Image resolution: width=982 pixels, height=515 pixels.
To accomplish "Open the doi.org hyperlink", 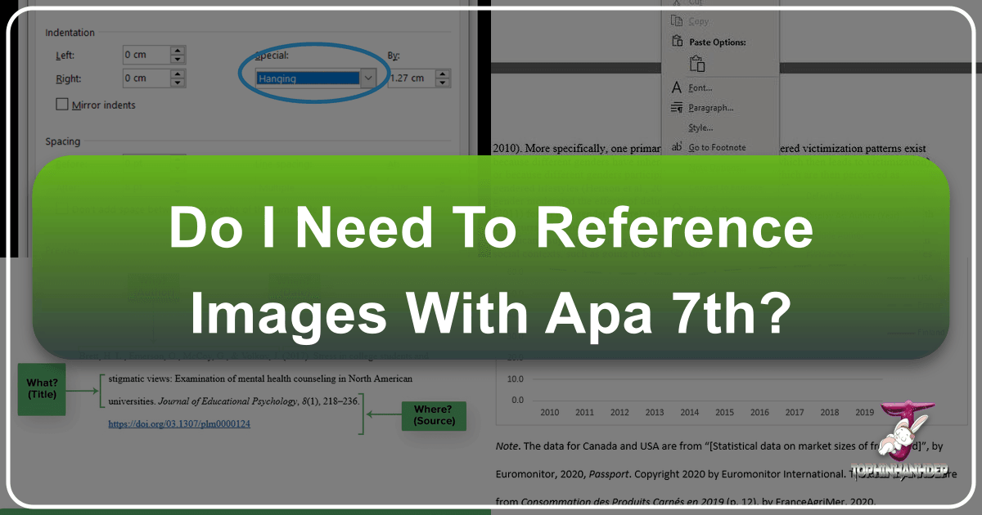I will tap(178, 424).
